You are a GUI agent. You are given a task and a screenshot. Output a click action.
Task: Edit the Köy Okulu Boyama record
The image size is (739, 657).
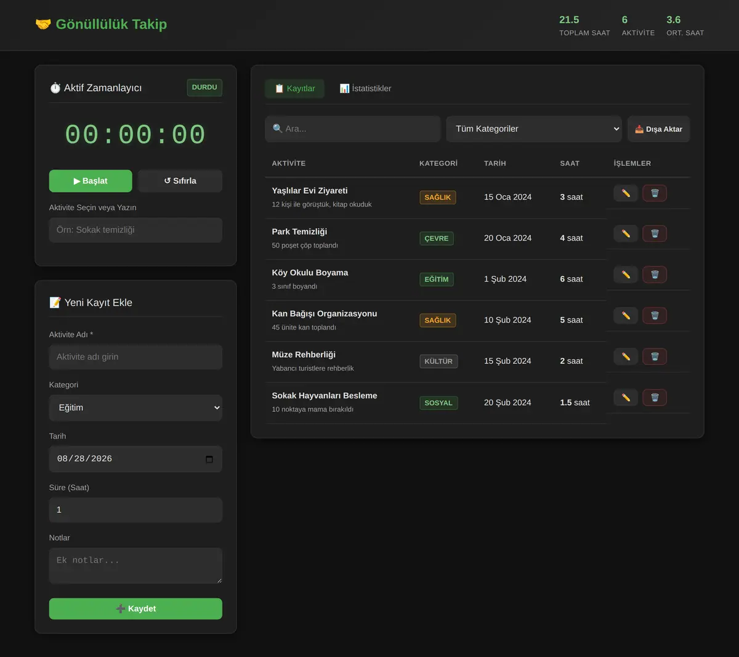(626, 275)
